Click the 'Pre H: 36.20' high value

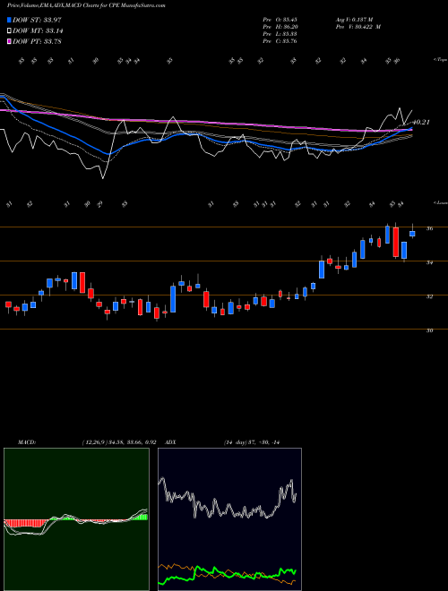[x=280, y=27]
